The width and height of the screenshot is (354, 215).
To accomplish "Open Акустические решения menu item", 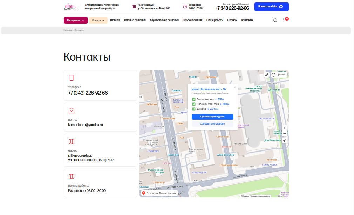I will tap(164, 20).
